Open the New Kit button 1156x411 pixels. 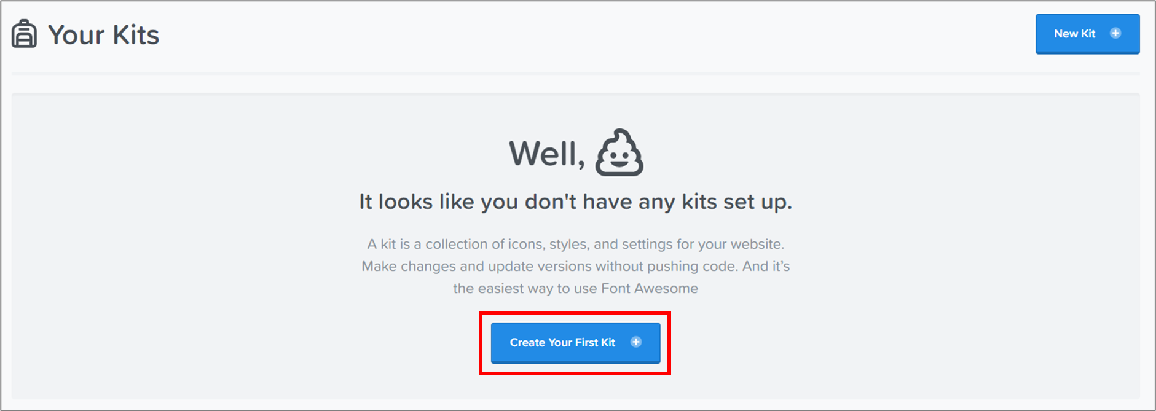tap(1087, 34)
